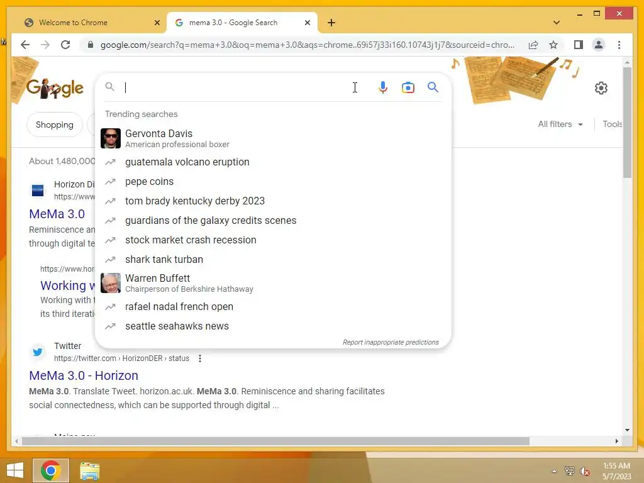View site information lock icon

point(91,45)
